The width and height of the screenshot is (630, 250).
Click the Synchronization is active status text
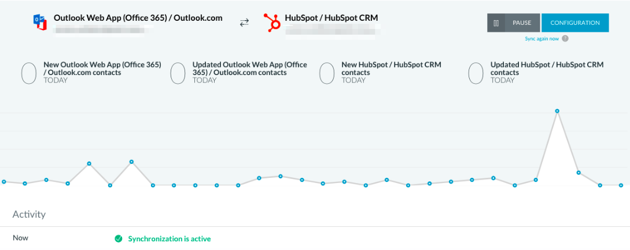[169, 239]
